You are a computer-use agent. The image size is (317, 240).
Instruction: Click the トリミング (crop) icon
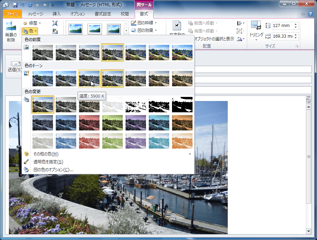(x=256, y=25)
